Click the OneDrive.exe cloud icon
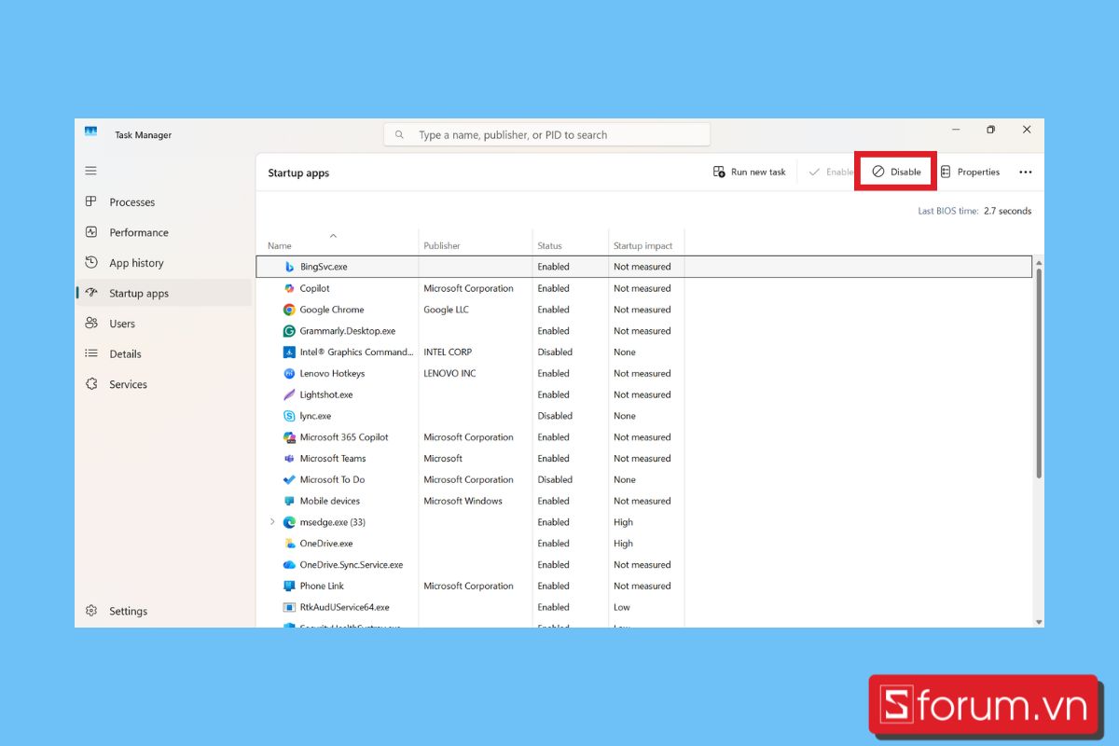Screen dimensions: 1119x746 coord(289,544)
